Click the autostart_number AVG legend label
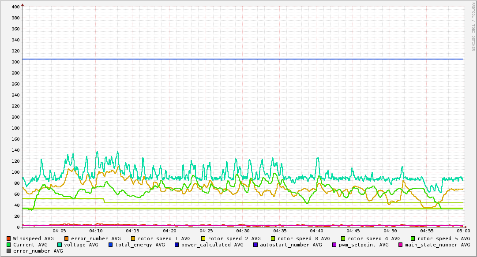Screen dimensions: 477x257 tap(291, 245)
